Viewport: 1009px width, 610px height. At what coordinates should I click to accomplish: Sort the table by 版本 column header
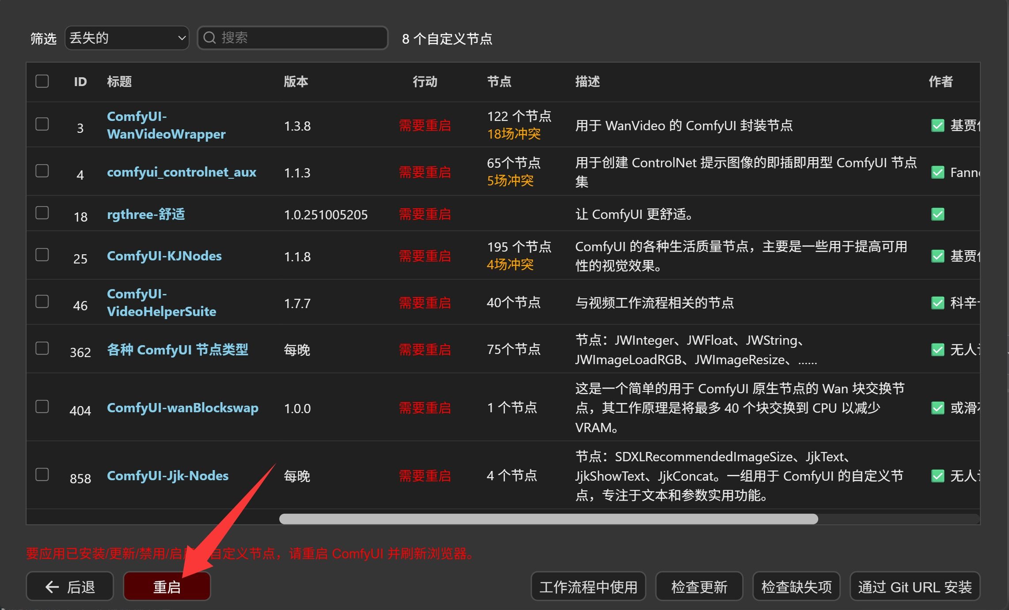point(296,82)
